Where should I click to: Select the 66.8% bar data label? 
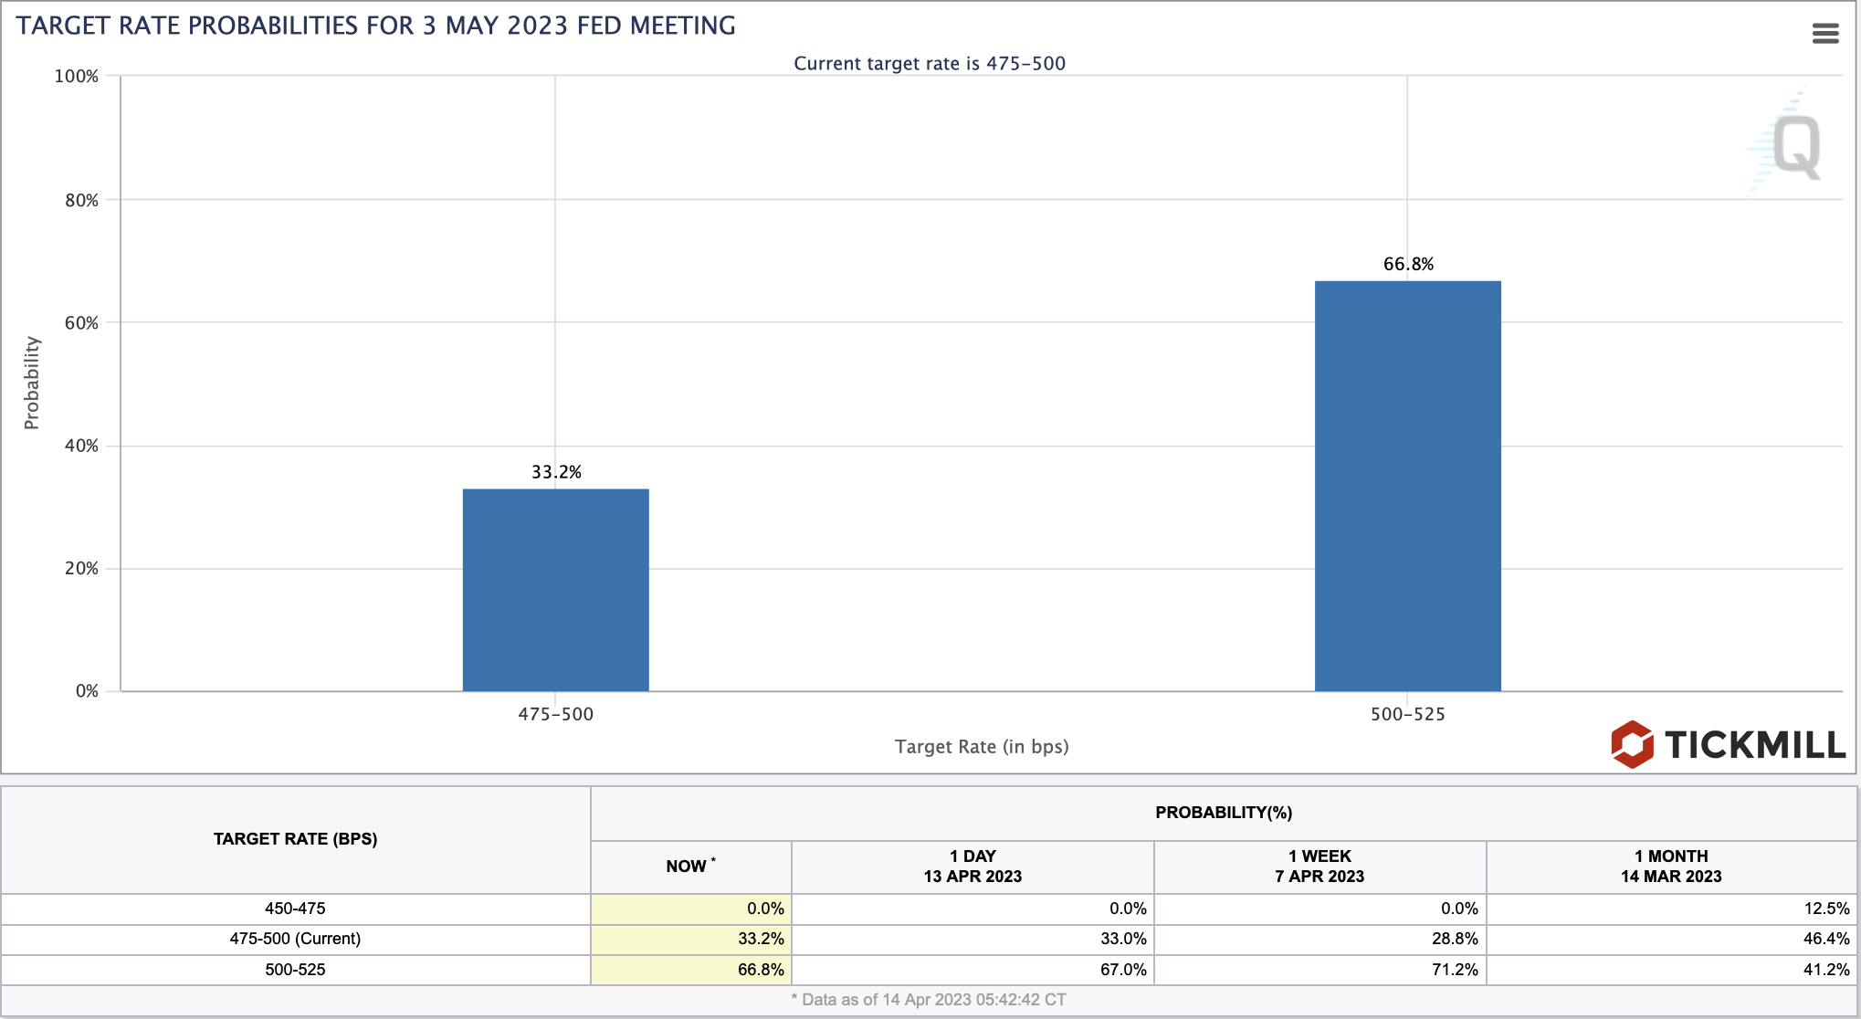[1408, 264]
